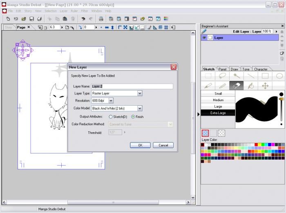Click Cancel in New Layer dialog
Screen dimensions: 286x213
(163, 145)
